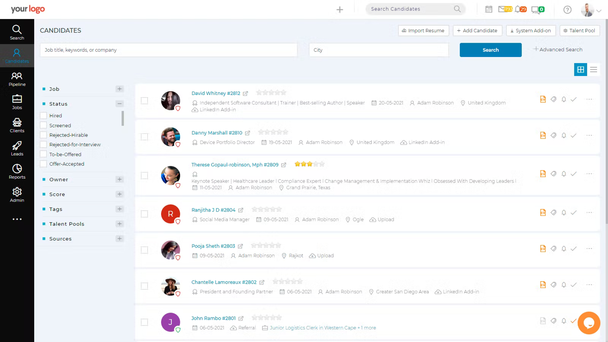Open chat support bubble
608x342 pixels.
589,323
